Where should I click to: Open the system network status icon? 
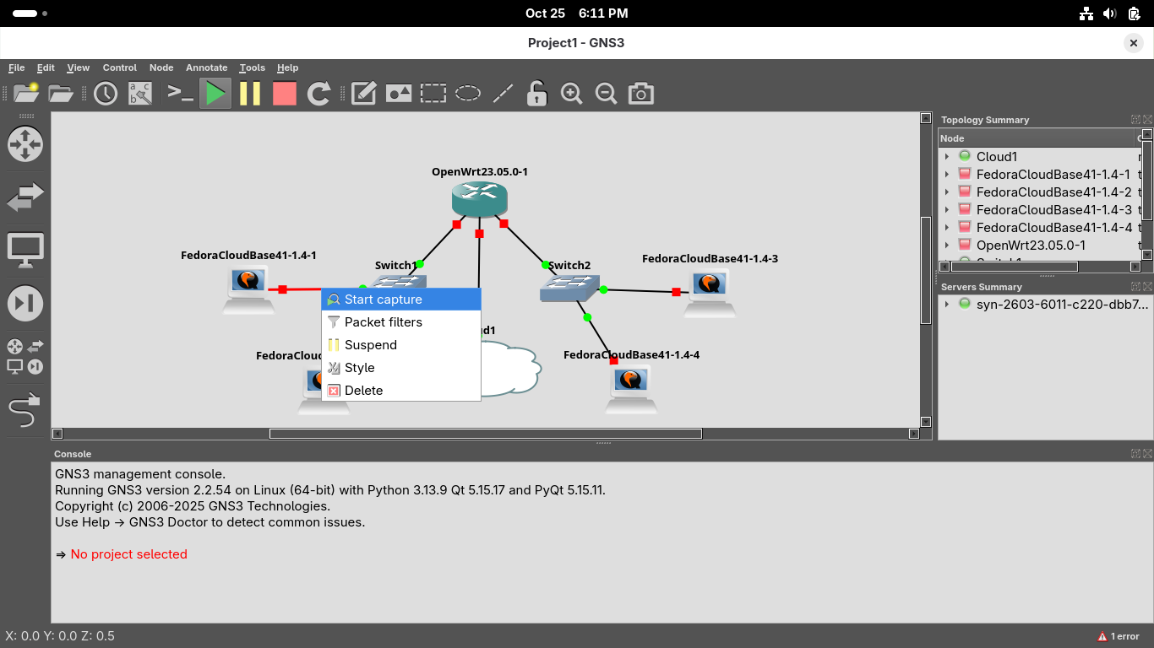(x=1086, y=13)
